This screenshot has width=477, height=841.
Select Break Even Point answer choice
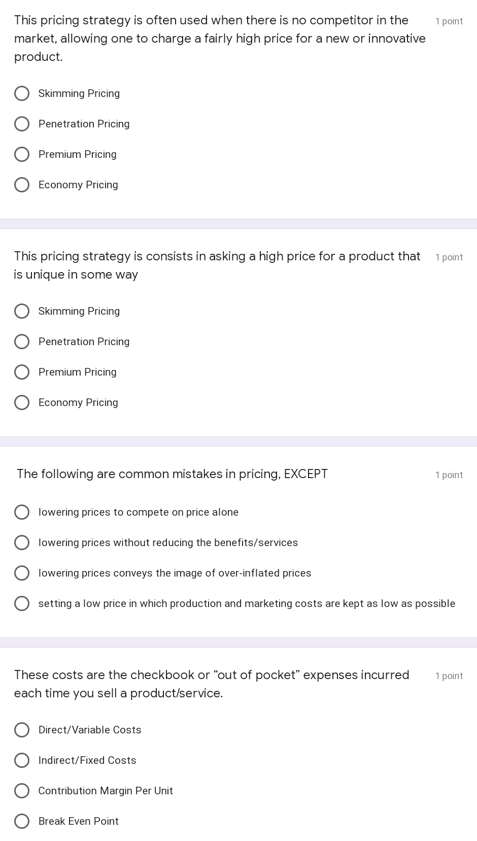pyautogui.click(x=22, y=821)
